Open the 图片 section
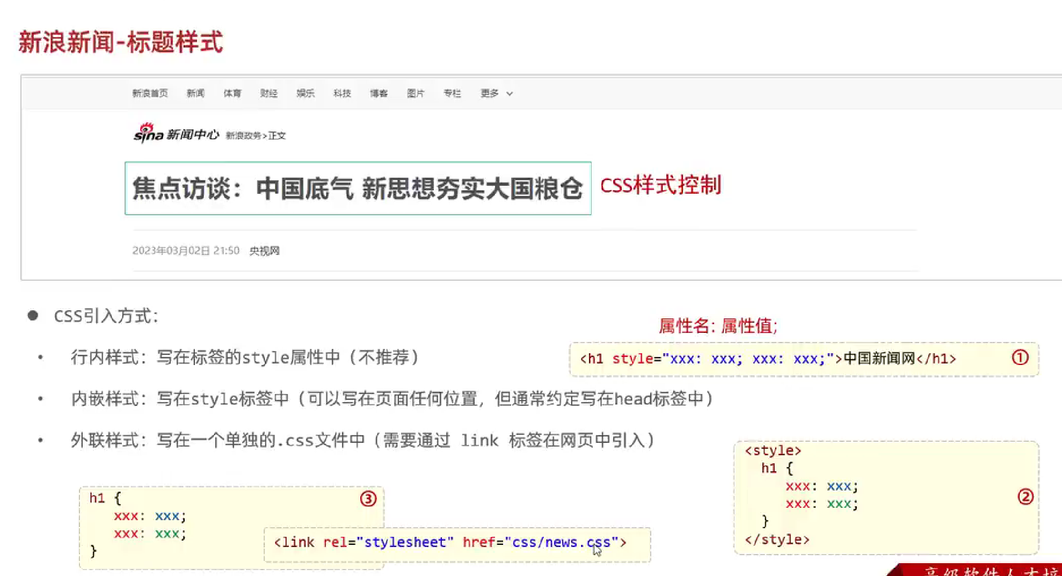 (x=416, y=93)
